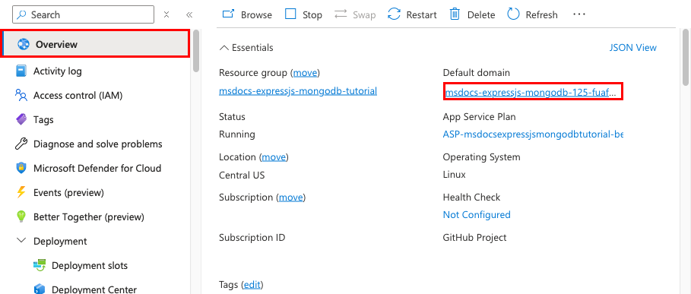Screen dimensions: 691x294
Task: Open the more options ellipsis menu
Action: point(579,14)
